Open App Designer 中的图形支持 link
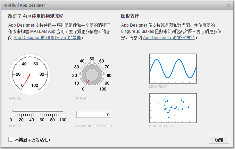The width and height of the screenshot is (235, 149). click(x=169, y=38)
